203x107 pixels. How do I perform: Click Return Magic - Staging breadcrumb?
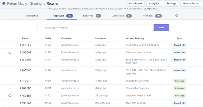tap(24, 4)
